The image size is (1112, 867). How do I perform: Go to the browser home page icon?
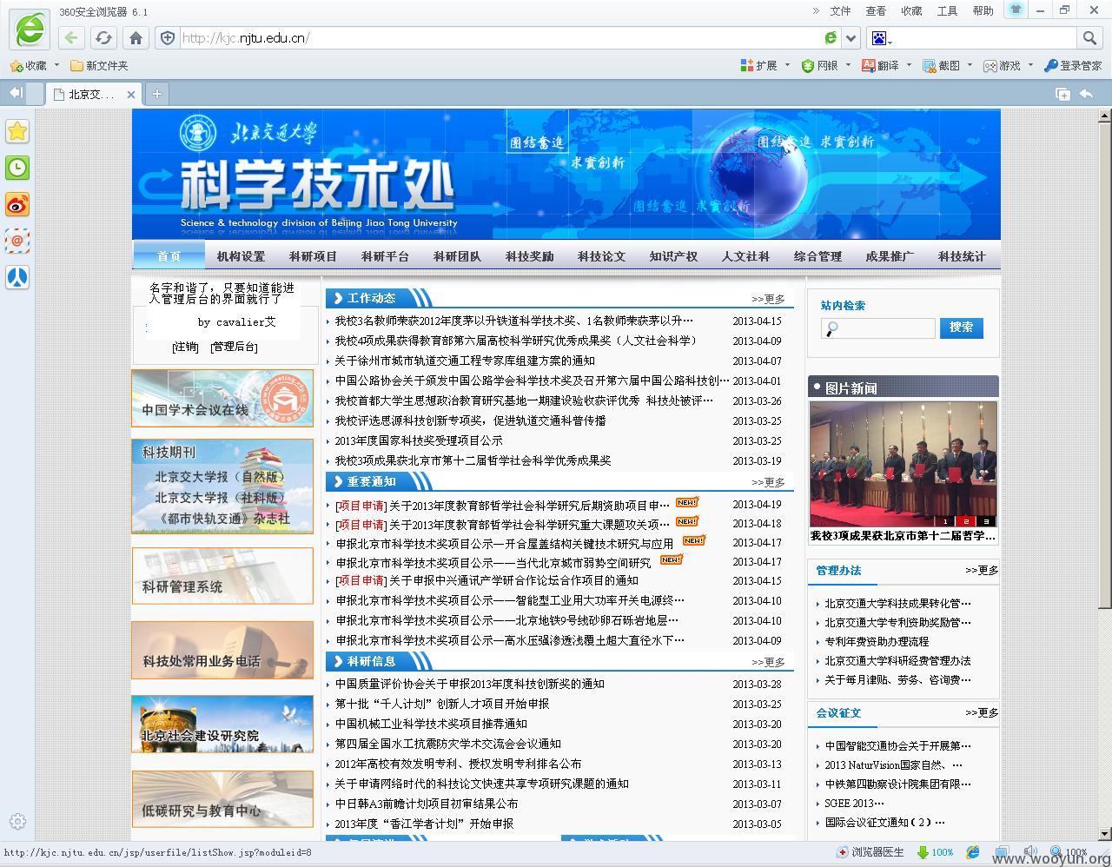click(x=136, y=37)
